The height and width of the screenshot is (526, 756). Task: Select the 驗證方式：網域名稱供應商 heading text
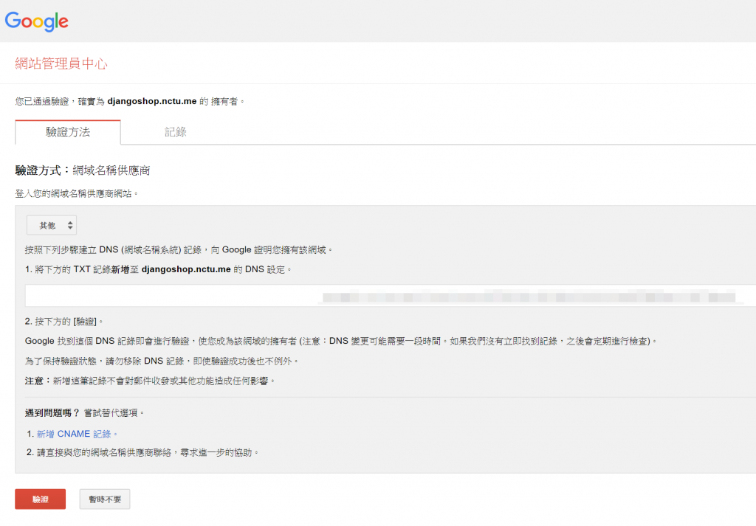click(x=83, y=170)
